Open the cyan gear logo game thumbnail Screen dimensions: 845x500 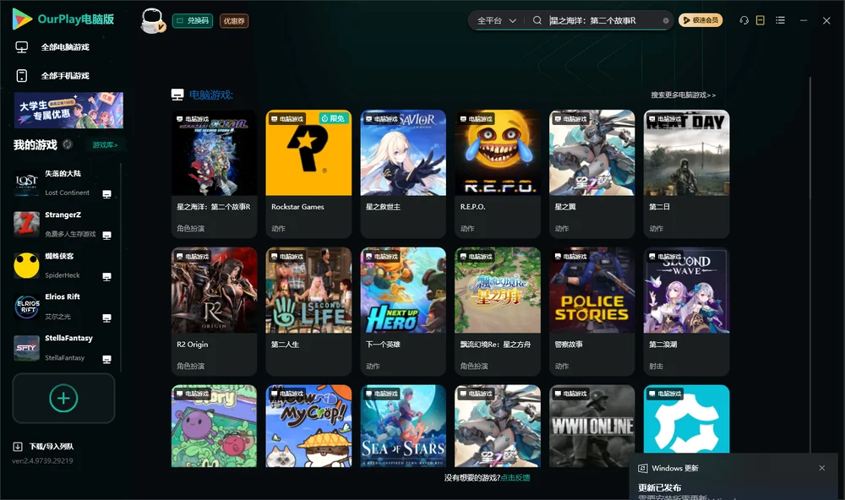coord(686,419)
